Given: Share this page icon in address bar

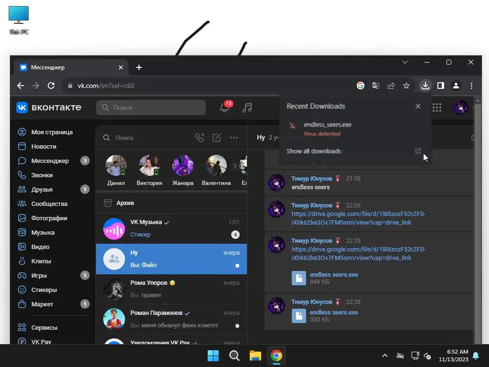Looking at the screenshot, I should [x=391, y=86].
